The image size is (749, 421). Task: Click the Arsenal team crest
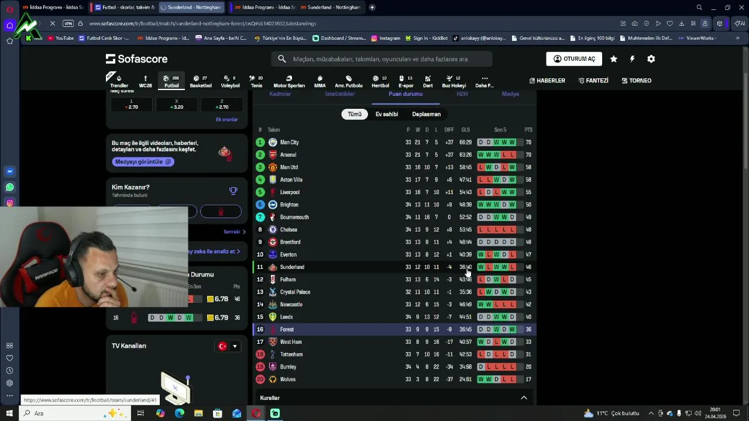click(x=273, y=155)
